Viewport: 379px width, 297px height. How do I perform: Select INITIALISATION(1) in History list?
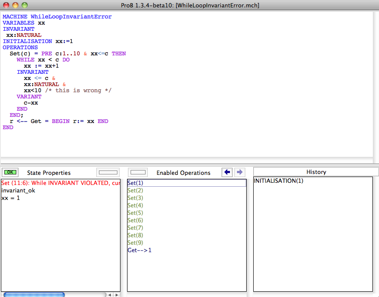pyautogui.click(x=278, y=181)
